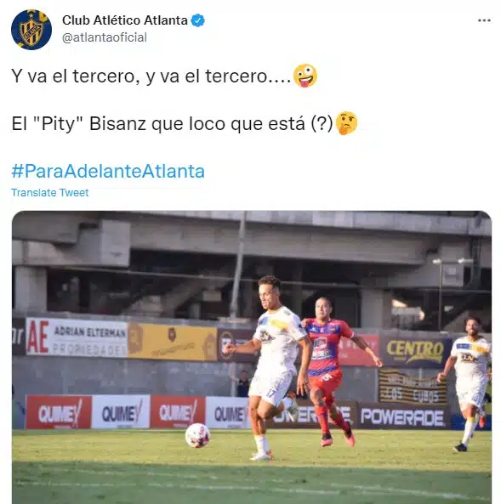Click the Adrian Elterman Propiedades billboard

point(77,337)
